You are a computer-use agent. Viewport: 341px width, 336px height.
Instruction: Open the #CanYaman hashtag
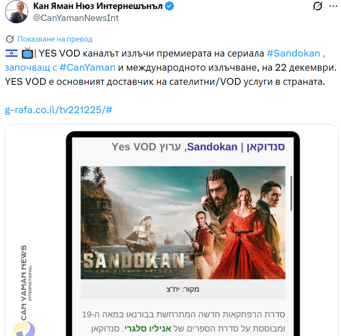(88, 67)
